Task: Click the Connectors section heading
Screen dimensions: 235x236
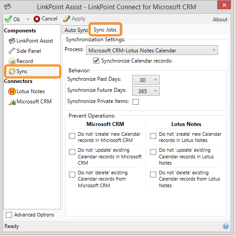Action: (x=18, y=81)
